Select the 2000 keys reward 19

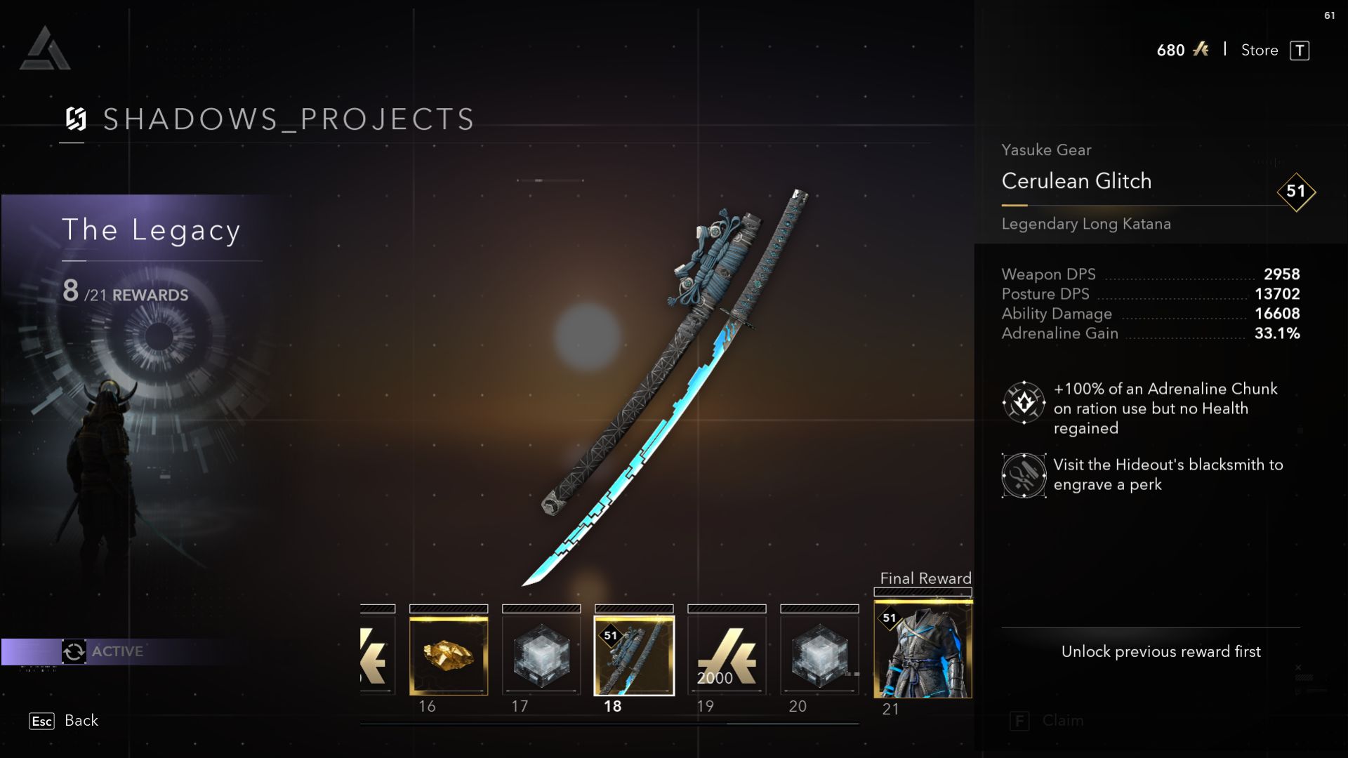point(727,656)
